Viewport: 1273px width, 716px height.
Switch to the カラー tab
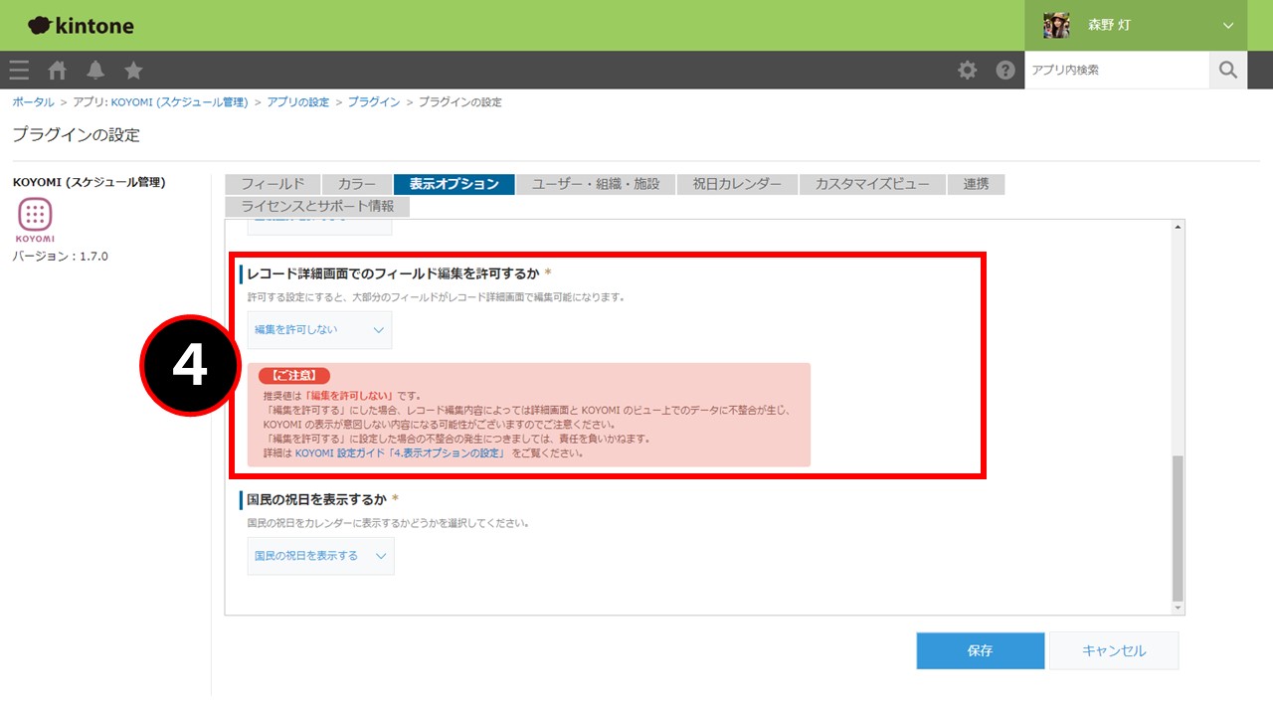pyautogui.click(x=357, y=184)
